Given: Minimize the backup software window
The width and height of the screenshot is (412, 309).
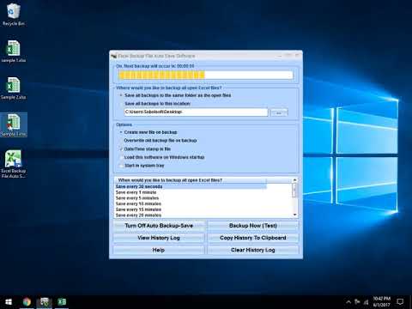Looking at the screenshot, I should click(280, 56).
